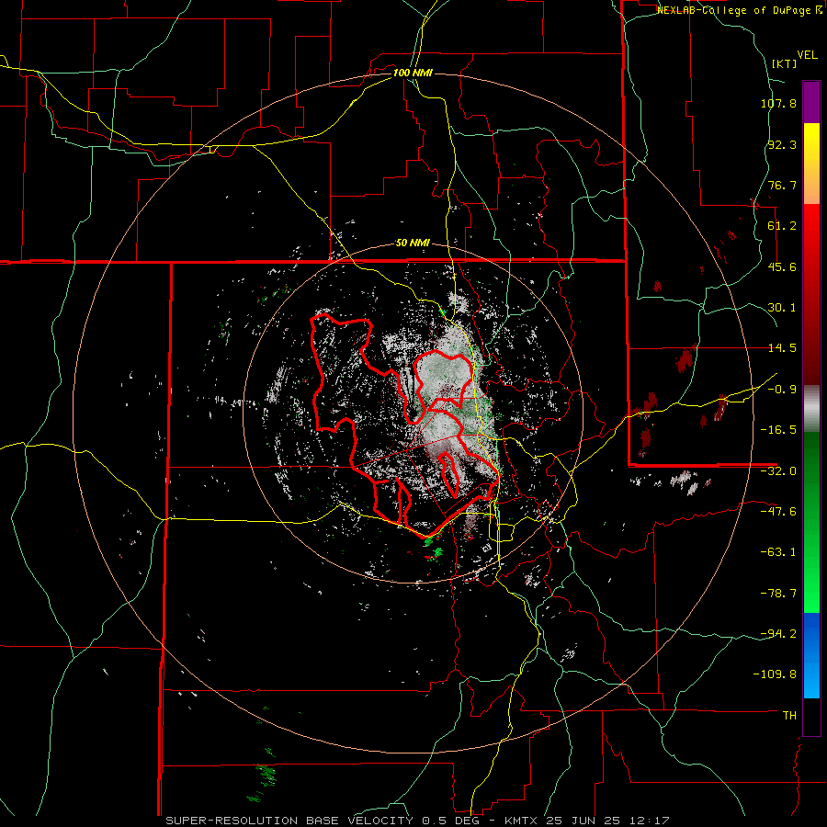Screen dimensions: 827x827
Task: Select the -78.7 velocity scale value
Action: click(778, 594)
